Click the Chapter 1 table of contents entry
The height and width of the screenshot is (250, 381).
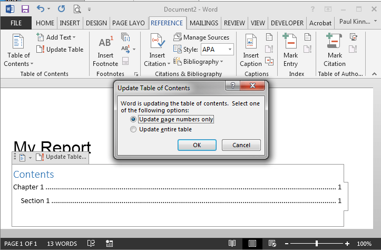click(x=178, y=187)
